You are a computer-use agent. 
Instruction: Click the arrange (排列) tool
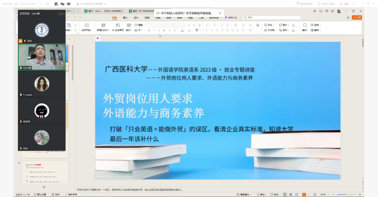[x=284, y=30]
